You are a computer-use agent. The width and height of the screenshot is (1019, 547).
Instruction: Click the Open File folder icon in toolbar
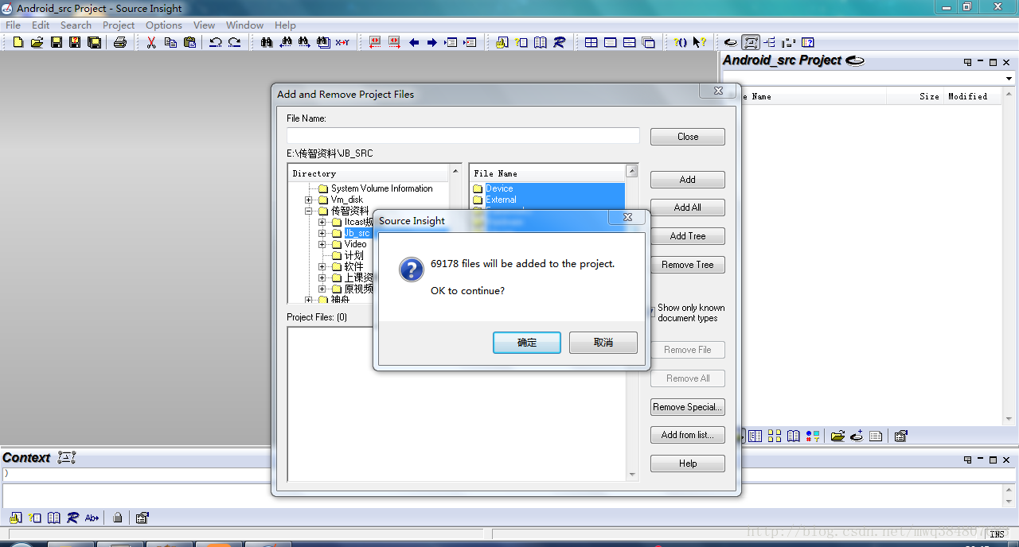point(37,42)
